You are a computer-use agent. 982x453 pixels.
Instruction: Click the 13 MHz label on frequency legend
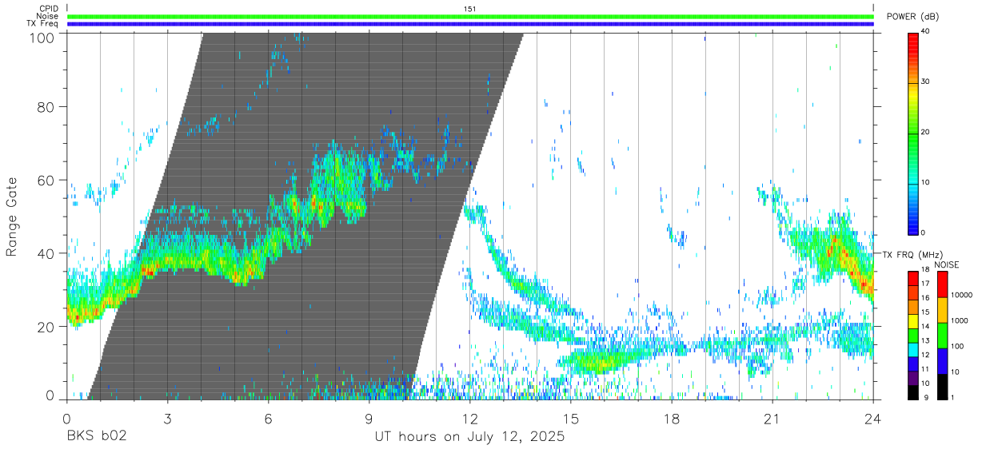(924, 341)
